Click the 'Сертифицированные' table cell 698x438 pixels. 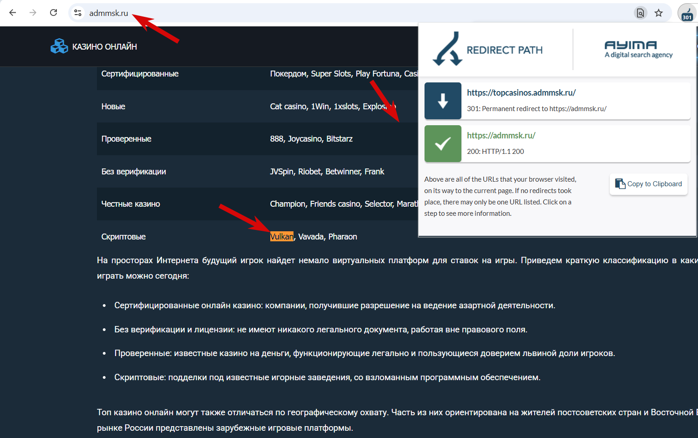point(140,74)
